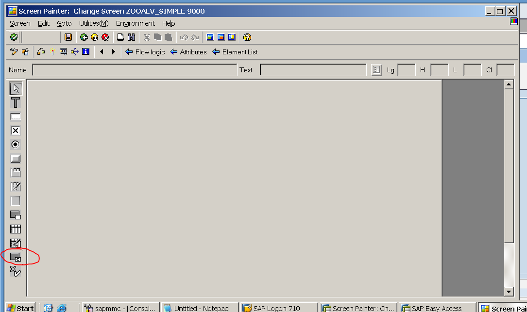The height and width of the screenshot is (312, 527).
Task: Select the pointer/selection tool in element palette
Action: 15,88
